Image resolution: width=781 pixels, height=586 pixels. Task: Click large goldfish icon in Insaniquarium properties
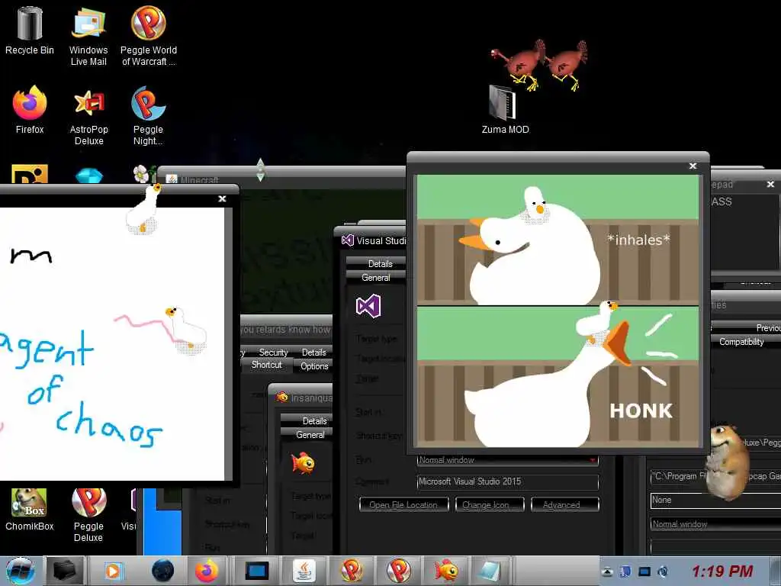[x=303, y=463]
